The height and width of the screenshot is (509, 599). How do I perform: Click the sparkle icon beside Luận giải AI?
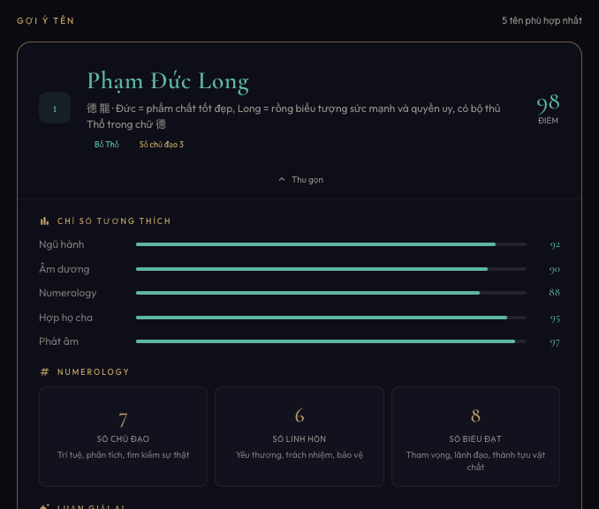point(44,507)
